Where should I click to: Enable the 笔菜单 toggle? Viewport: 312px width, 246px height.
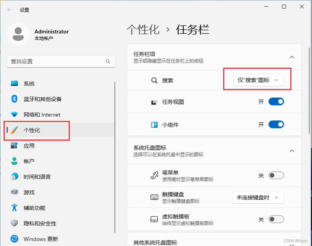[276, 175]
